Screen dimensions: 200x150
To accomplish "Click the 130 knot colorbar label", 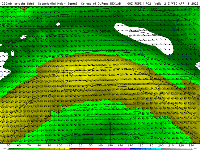I will (90, 145).
